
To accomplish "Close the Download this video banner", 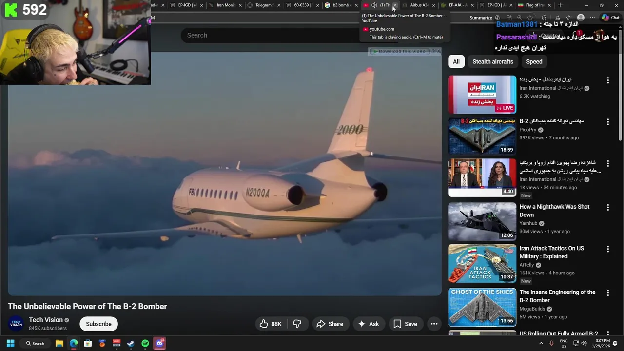I will pos(438,51).
